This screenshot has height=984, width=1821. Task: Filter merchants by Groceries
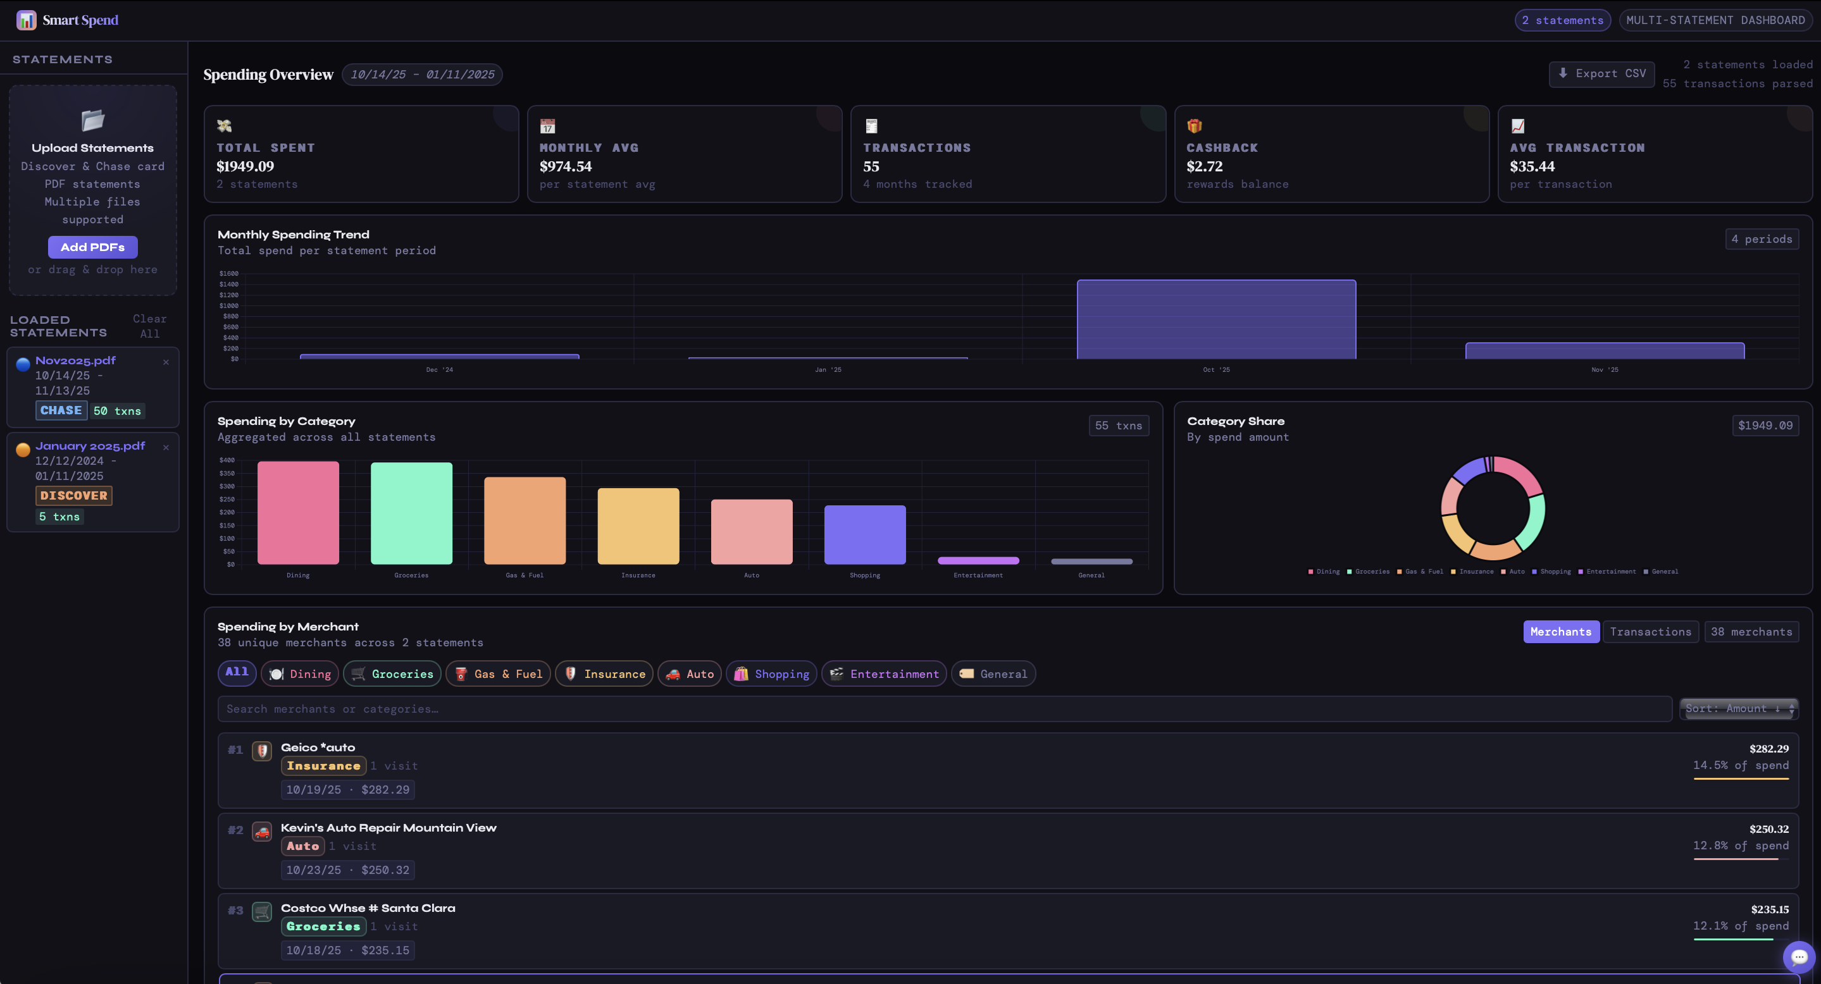pos(392,674)
